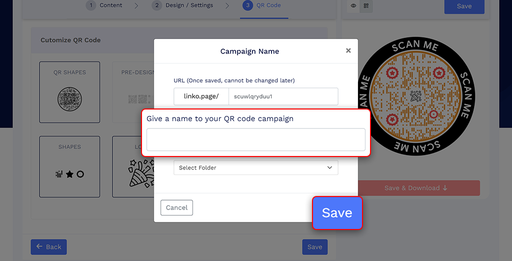Open the Design / Settings step
The width and height of the screenshot is (512, 261).
coord(183,5)
